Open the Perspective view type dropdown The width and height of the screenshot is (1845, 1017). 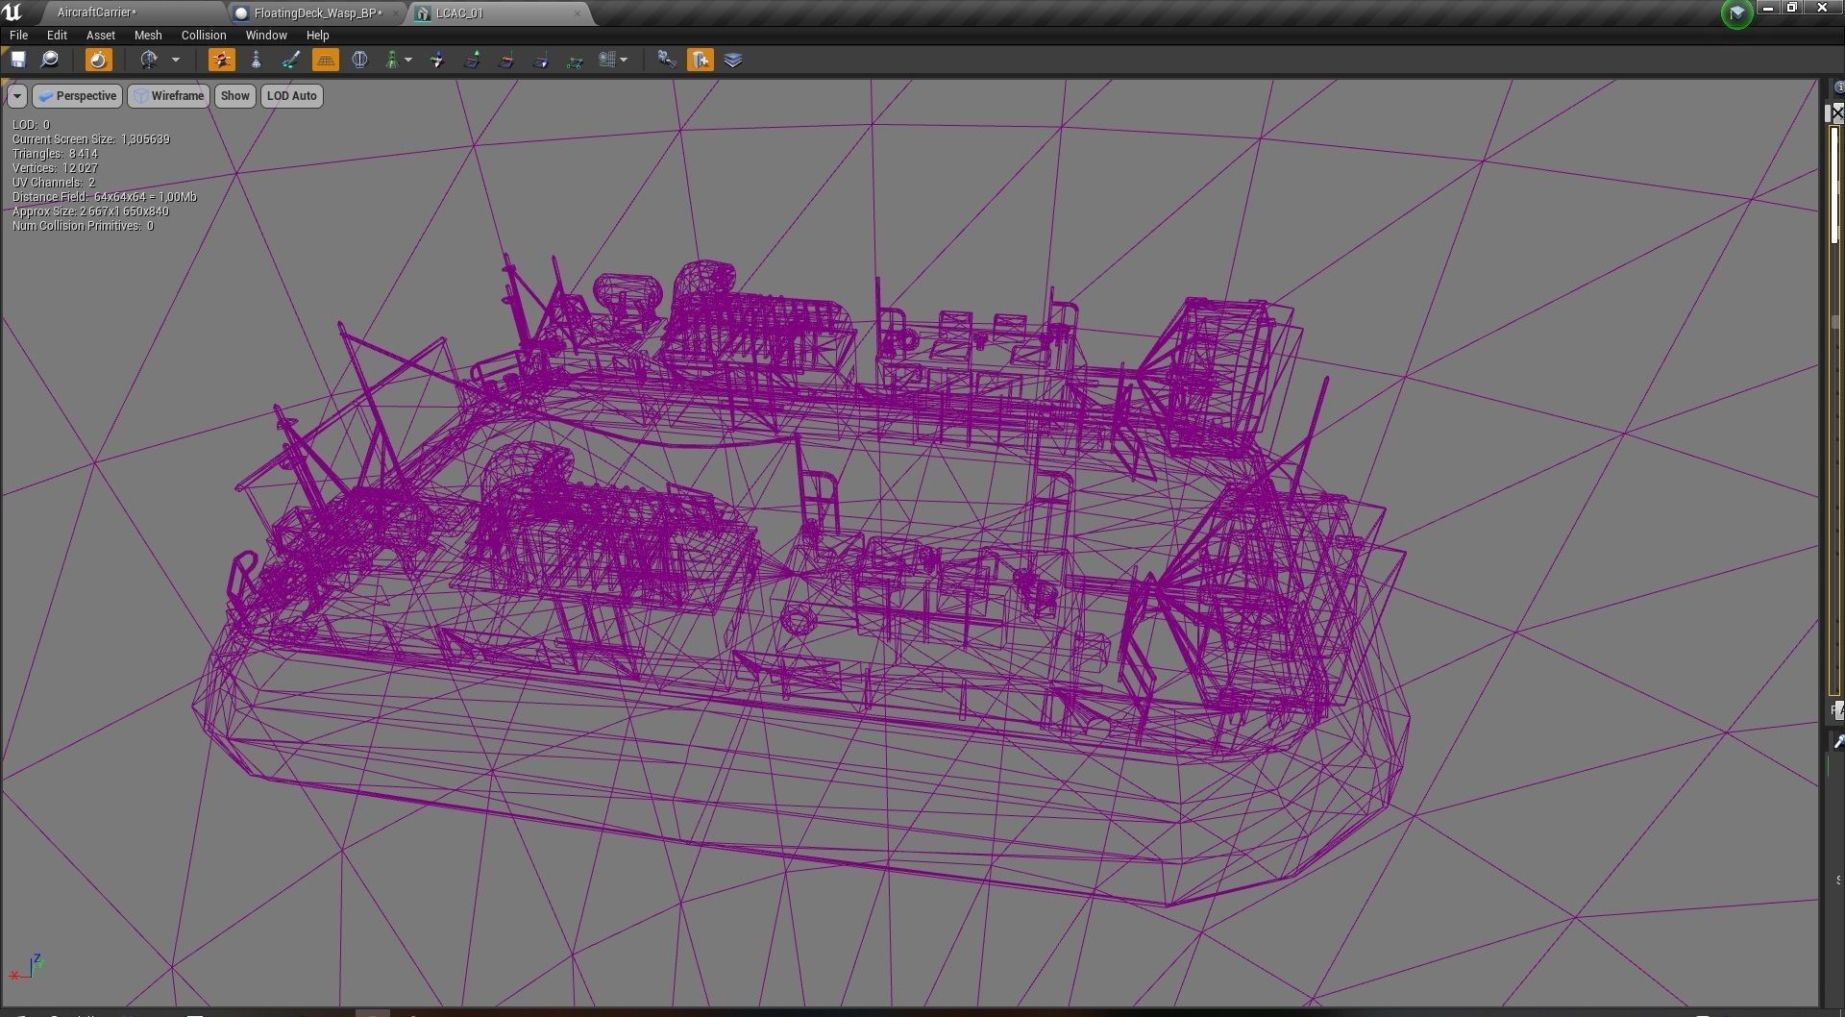tap(77, 96)
